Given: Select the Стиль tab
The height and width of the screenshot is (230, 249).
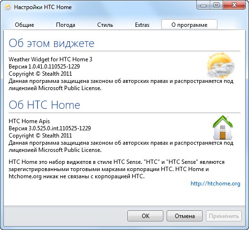Looking at the screenshot, I should coord(105,25).
